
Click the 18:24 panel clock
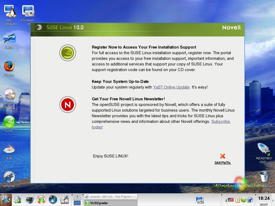click(x=264, y=198)
